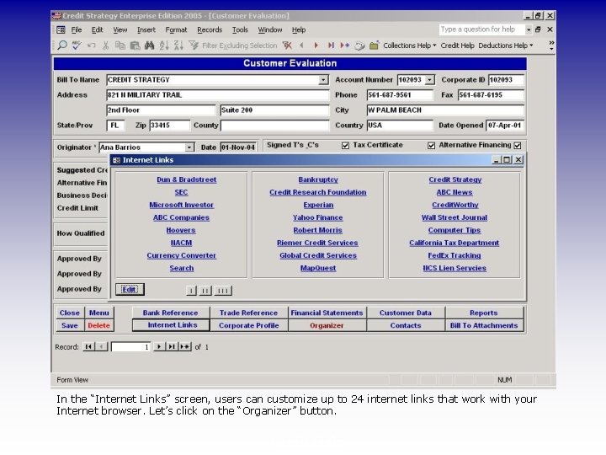Click the III page button in Internet Links

pos(223,291)
